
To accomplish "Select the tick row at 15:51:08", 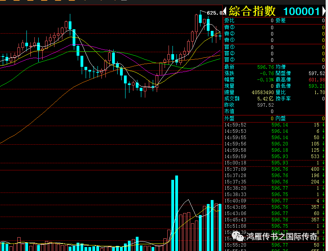I will point(274,226).
